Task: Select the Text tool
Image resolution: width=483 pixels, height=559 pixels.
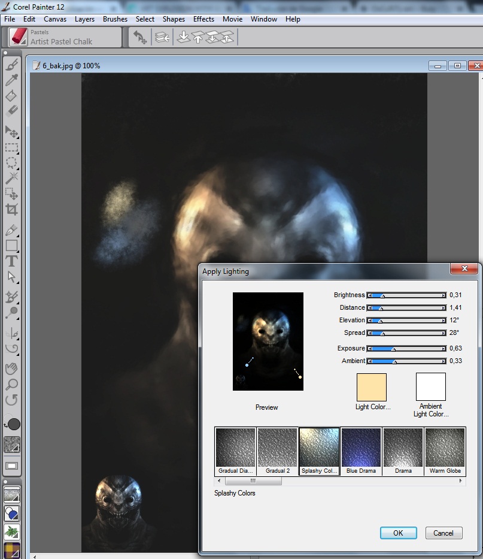Action: [x=11, y=261]
